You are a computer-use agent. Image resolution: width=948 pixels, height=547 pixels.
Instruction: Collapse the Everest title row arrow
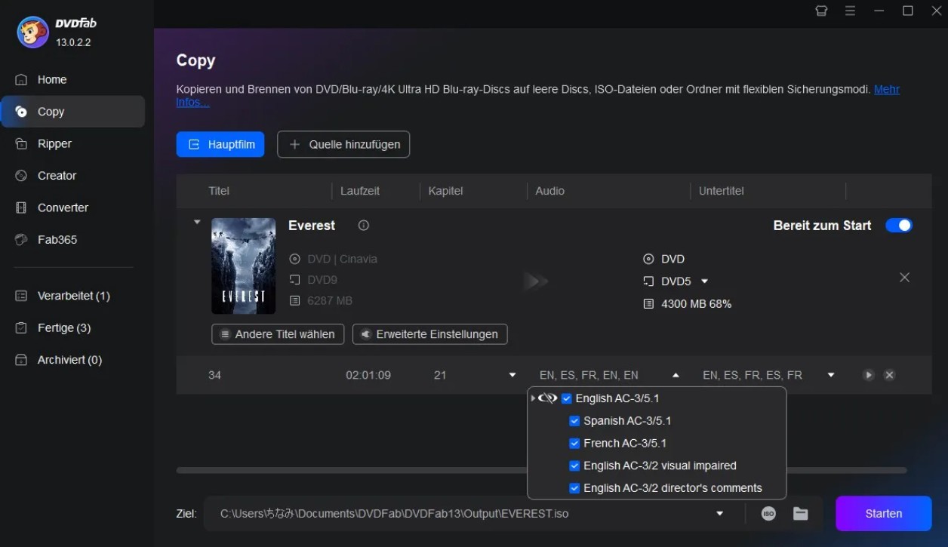tap(197, 222)
